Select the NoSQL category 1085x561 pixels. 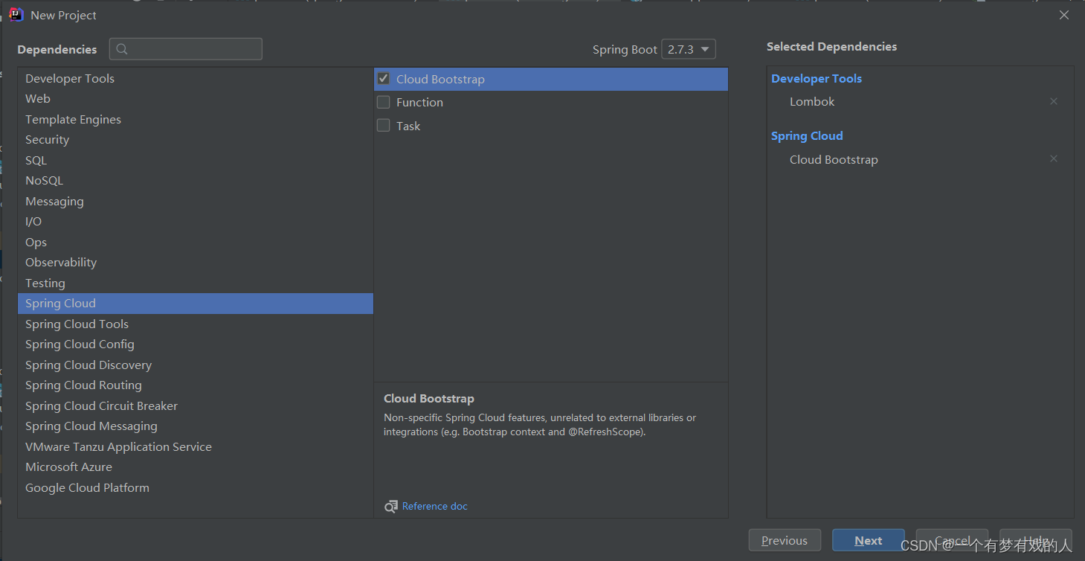pyautogui.click(x=196, y=180)
